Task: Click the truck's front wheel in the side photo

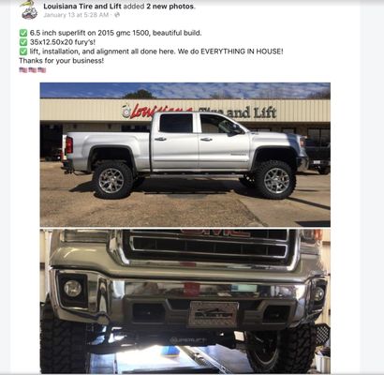Action: coord(275,180)
